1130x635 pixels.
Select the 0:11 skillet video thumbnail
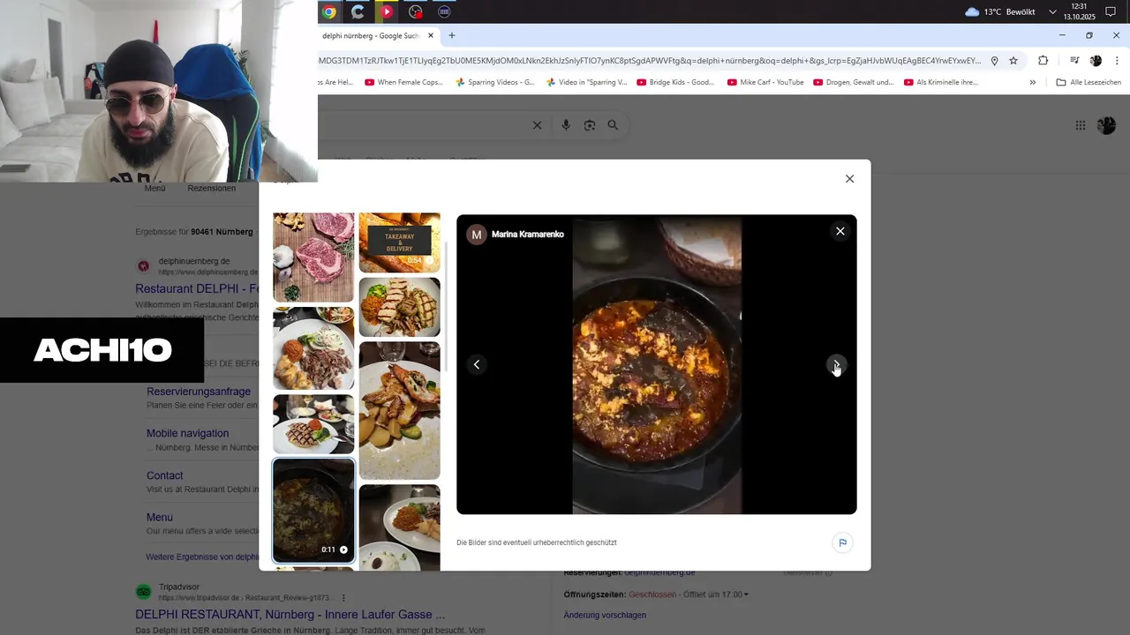point(313,510)
